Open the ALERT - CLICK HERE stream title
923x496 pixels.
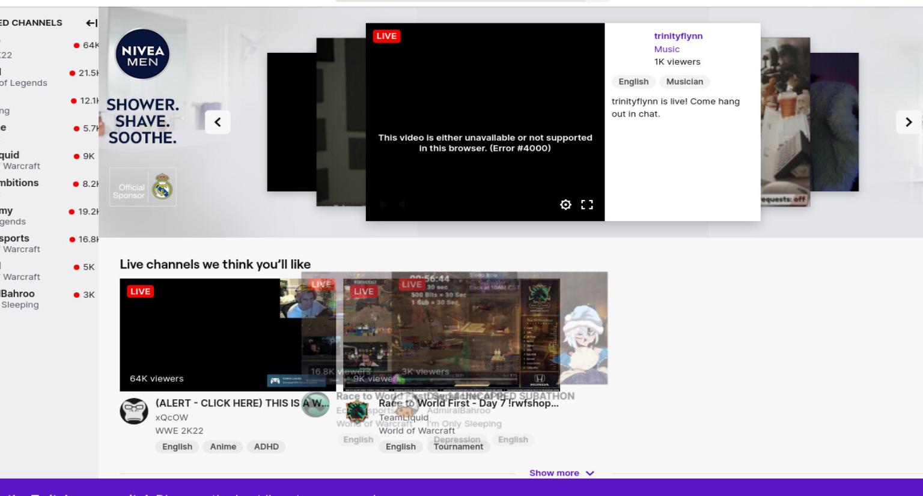pyautogui.click(x=242, y=404)
